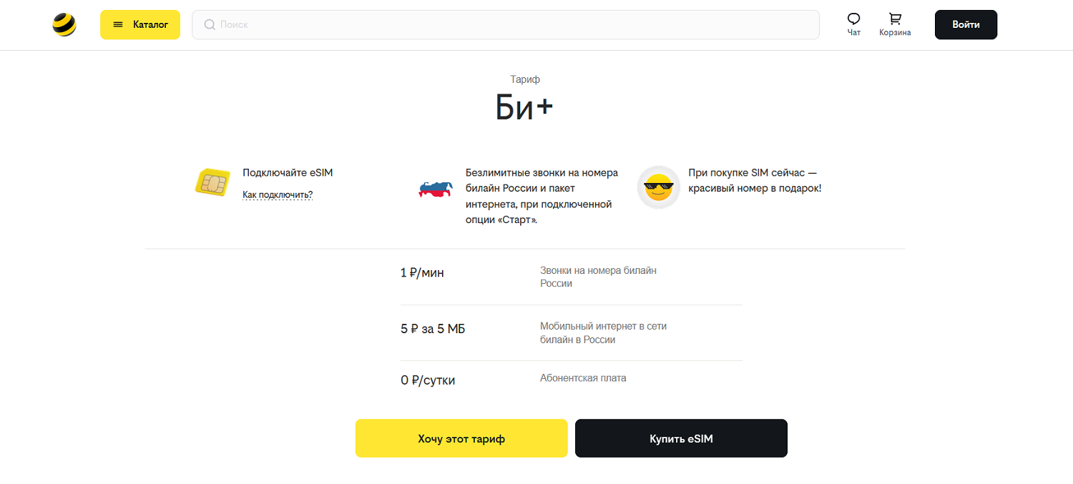Click the beeline striped-ball logo
Image resolution: width=1073 pixels, height=484 pixels.
(x=64, y=24)
